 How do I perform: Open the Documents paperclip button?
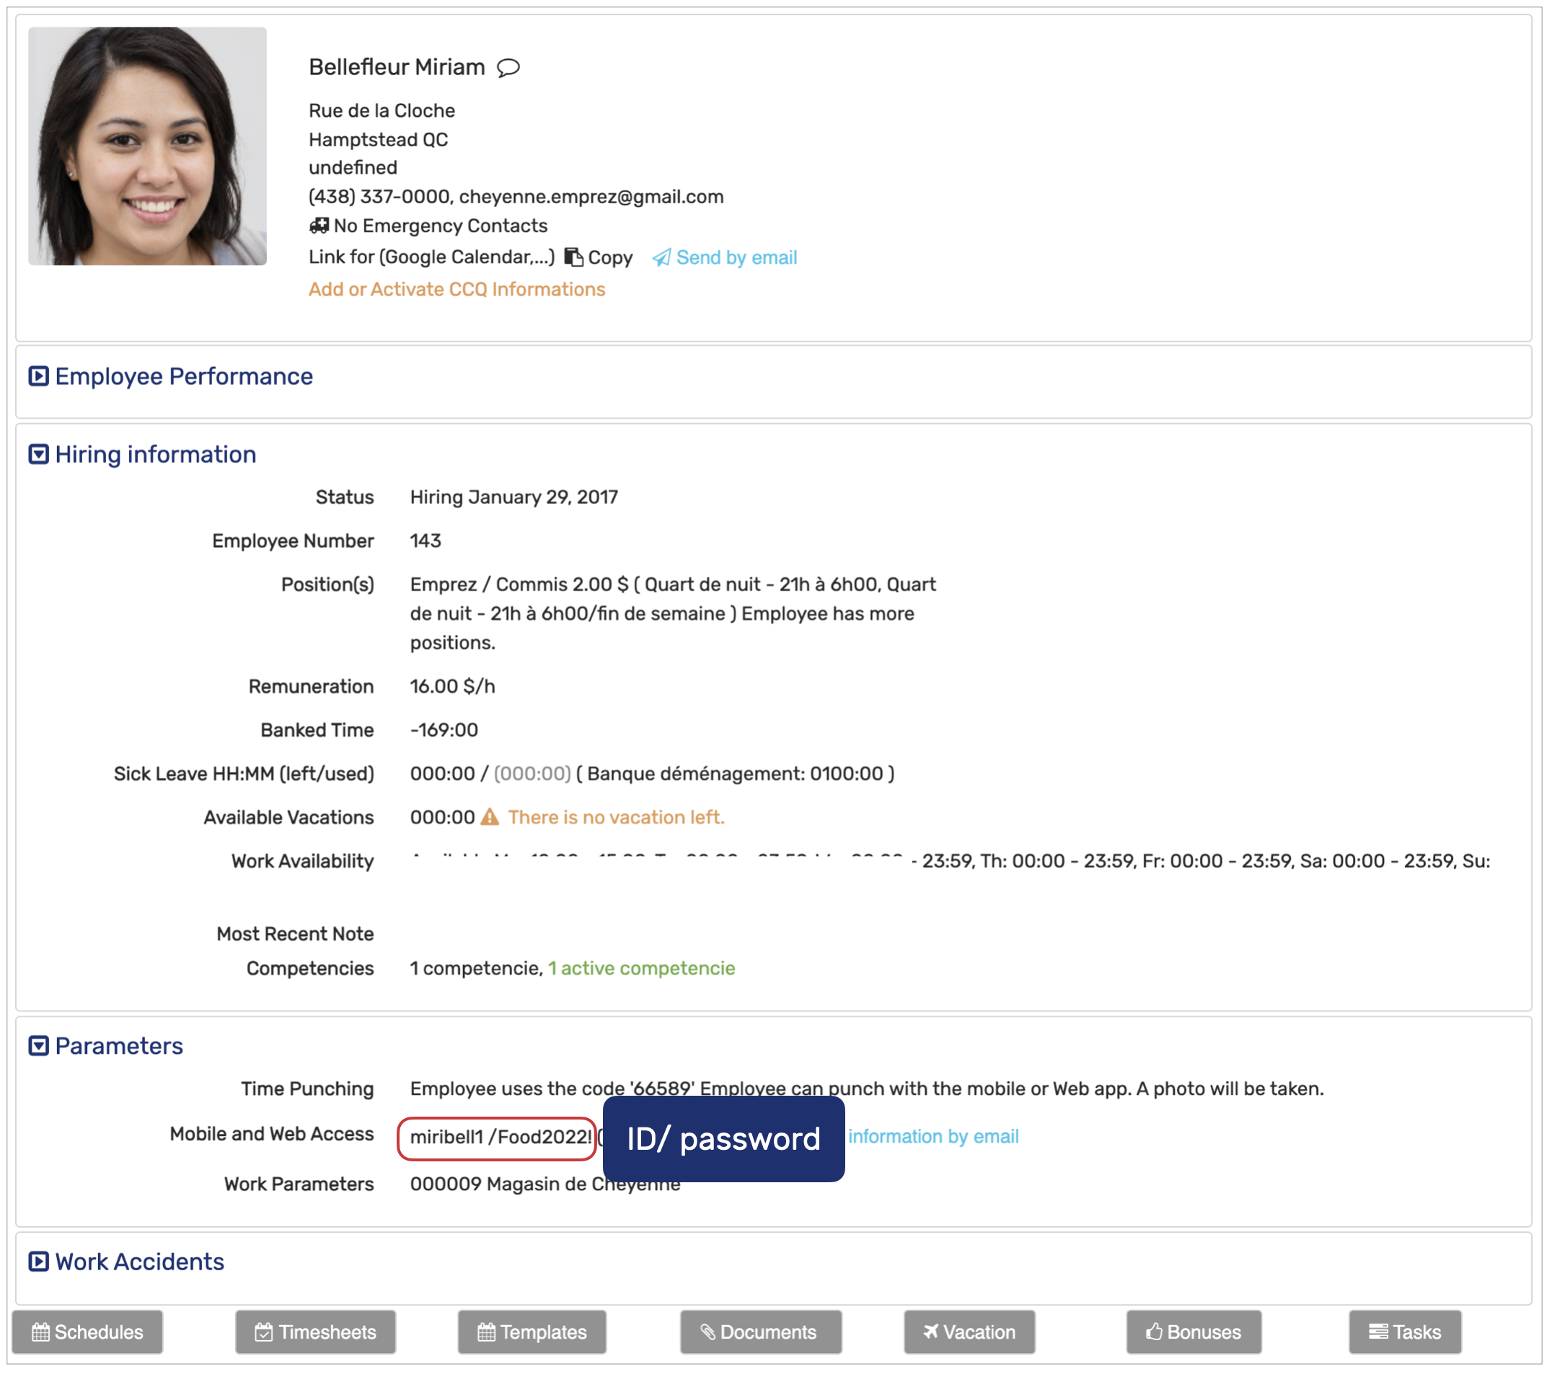pyautogui.click(x=760, y=1331)
